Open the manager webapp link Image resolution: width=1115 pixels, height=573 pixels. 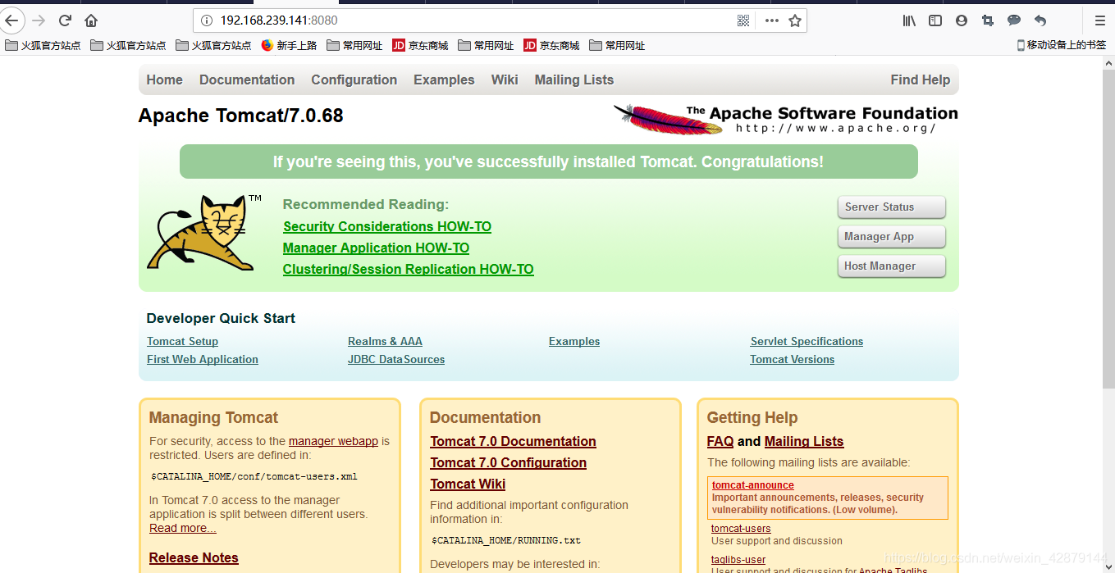point(333,441)
